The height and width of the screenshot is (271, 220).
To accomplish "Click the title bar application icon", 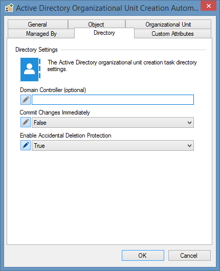I will (9, 8).
